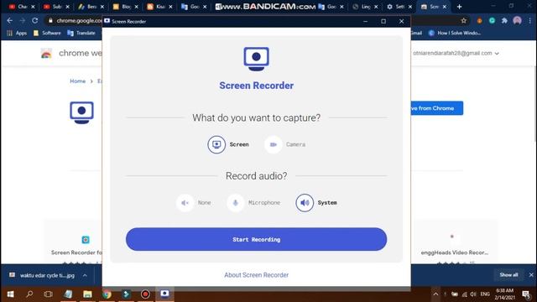Choose System audio option

click(x=316, y=203)
